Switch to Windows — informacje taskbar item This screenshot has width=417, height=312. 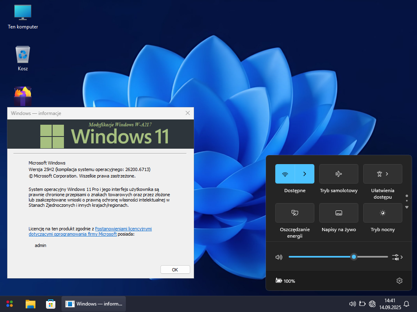(x=94, y=304)
